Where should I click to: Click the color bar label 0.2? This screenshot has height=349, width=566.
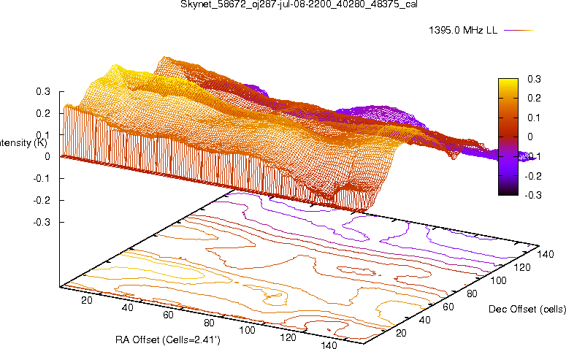tap(534, 98)
